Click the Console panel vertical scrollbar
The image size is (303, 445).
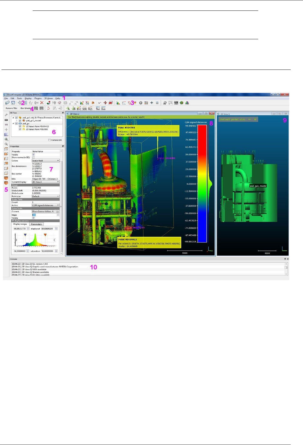tap(286, 269)
